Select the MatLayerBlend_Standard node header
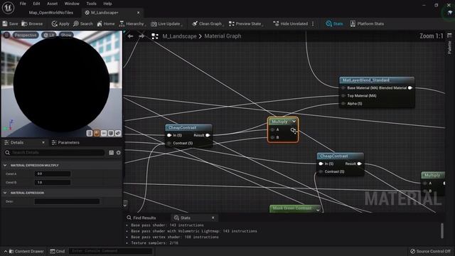This screenshot has height=256, width=455. point(377,80)
